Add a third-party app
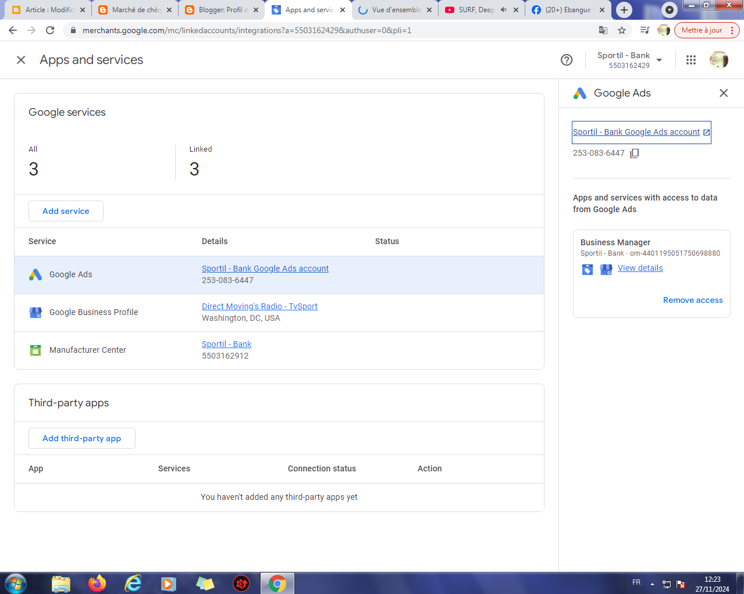 [82, 438]
